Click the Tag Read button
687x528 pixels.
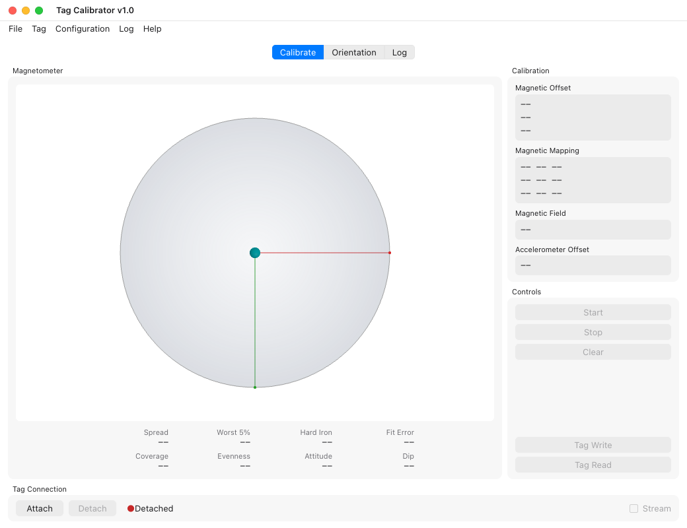click(593, 465)
